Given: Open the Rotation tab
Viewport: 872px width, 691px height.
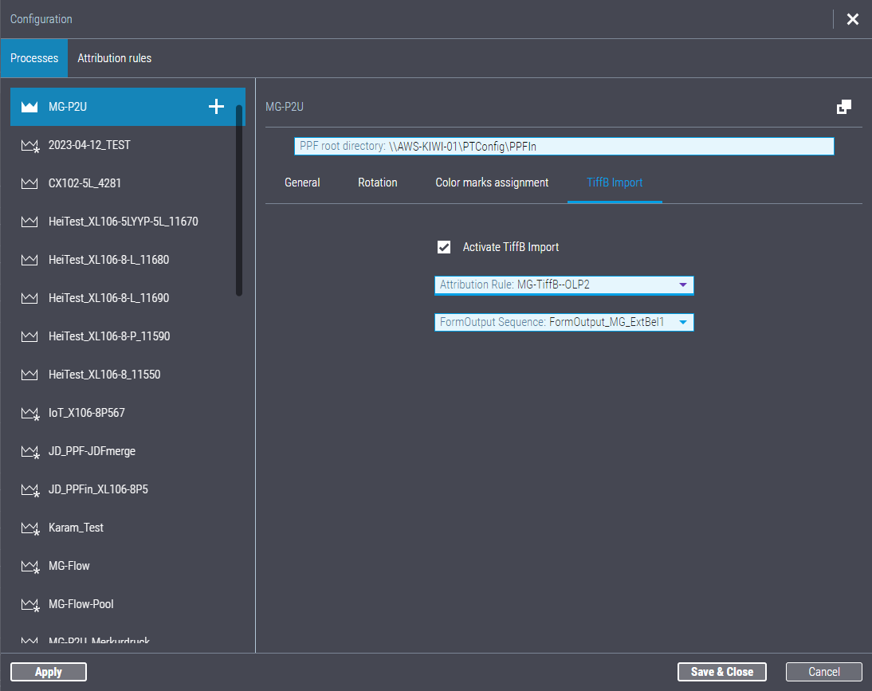Looking at the screenshot, I should (377, 183).
